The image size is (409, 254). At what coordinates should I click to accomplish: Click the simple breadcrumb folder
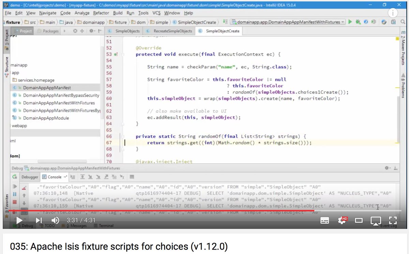click(x=159, y=22)
